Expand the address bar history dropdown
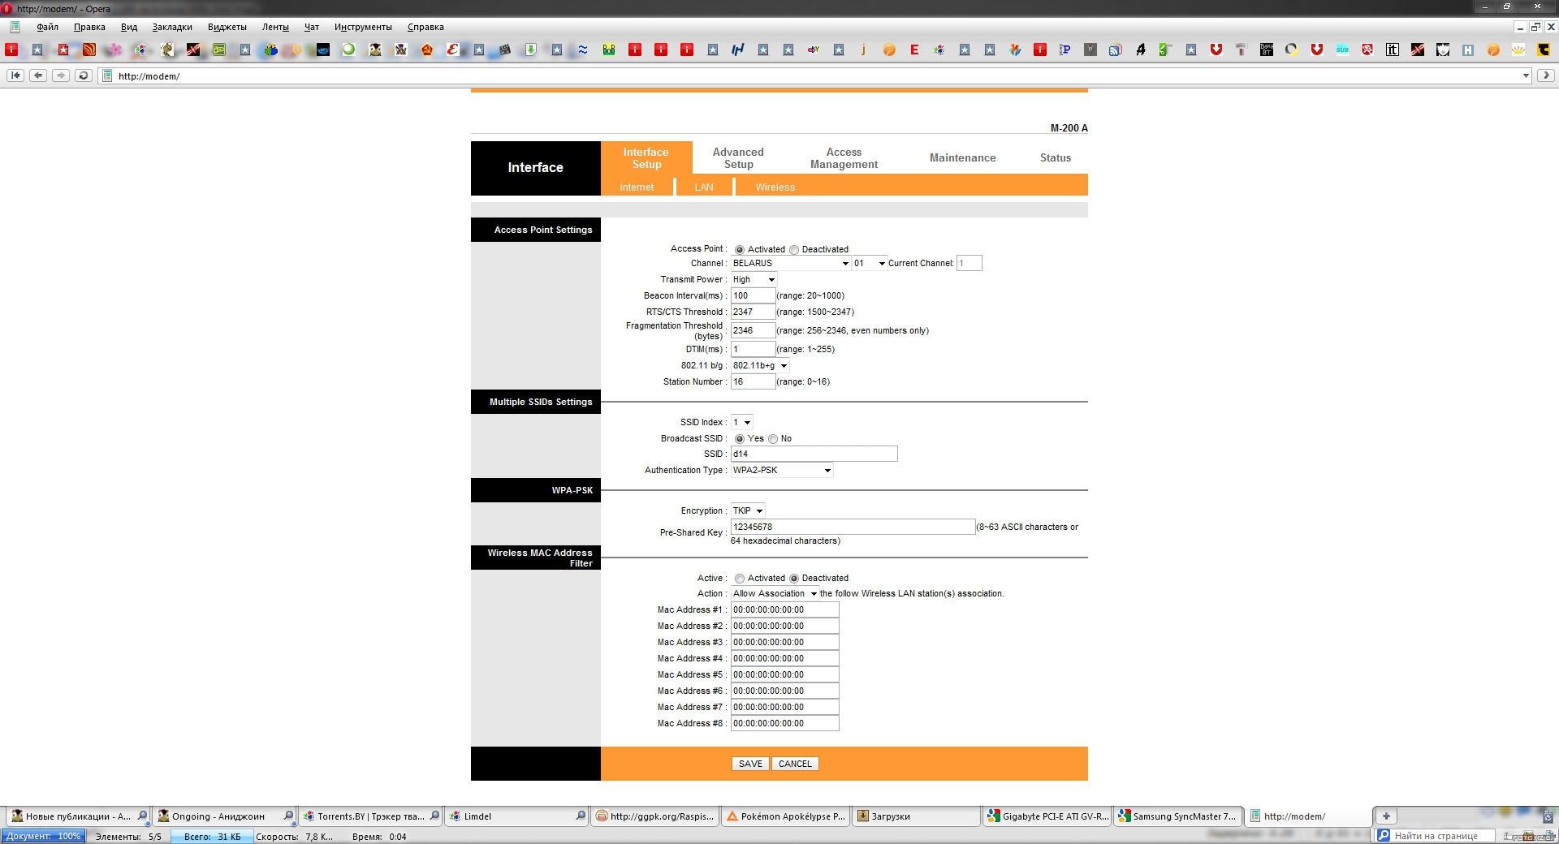The height and width of the screenshot is (844, 1559). (1526, 75)
